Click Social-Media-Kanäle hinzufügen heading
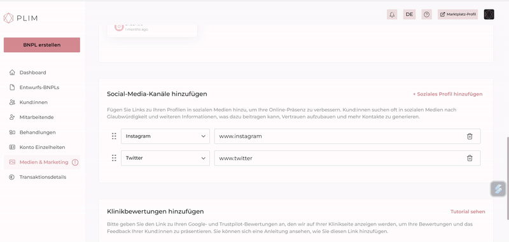Screen dimensions: 509x242 click(157, 94)
